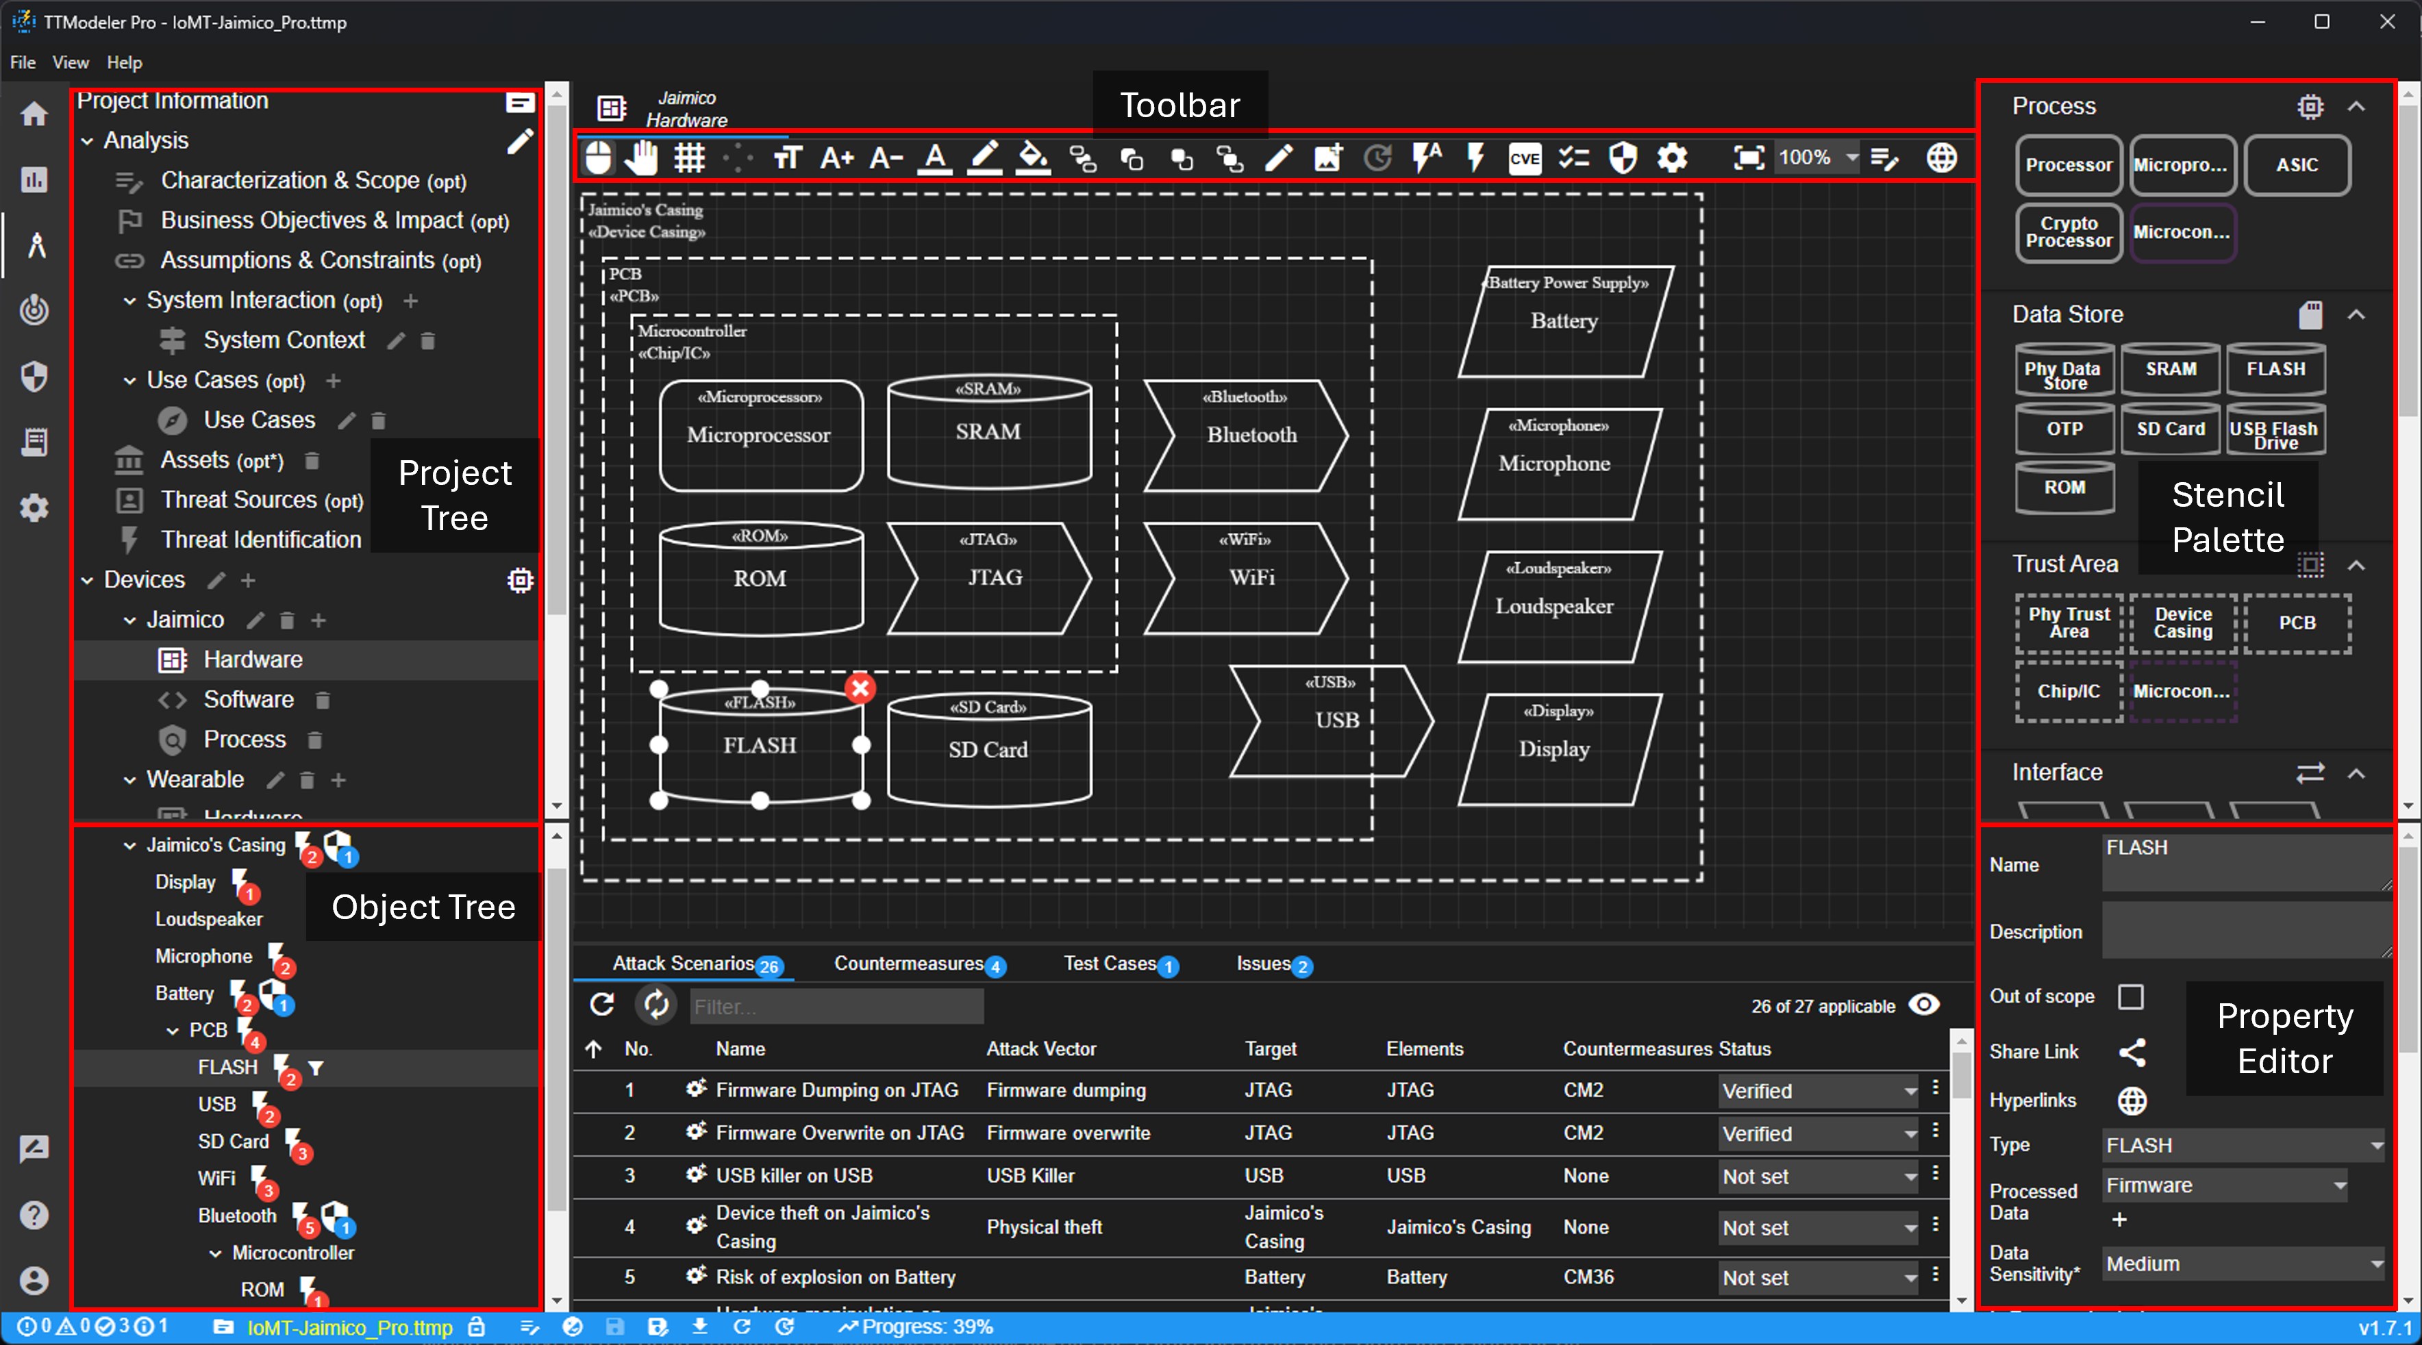Click the fill color bucket icon
This screenshot has height=1345, width=2422.
(x=1032, y=157)
